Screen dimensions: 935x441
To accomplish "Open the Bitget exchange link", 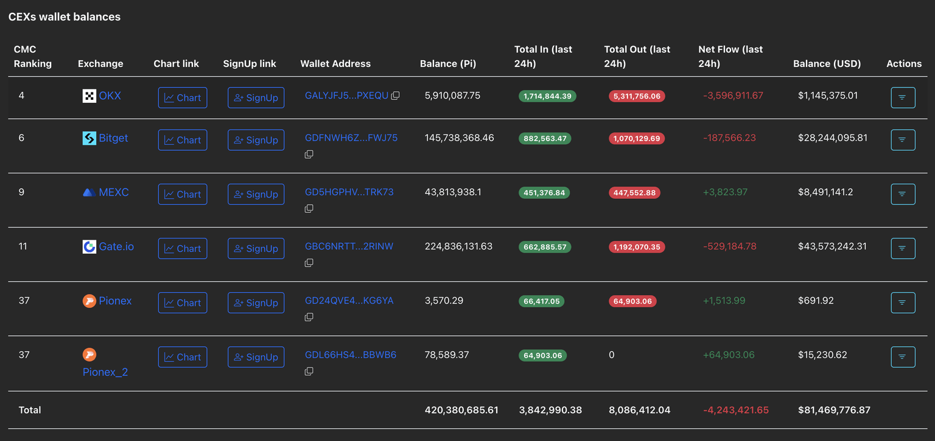I will [113, 138].
